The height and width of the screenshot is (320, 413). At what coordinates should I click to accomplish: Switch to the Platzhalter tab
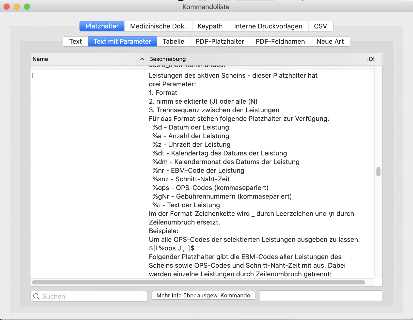[x=102, y=26]
